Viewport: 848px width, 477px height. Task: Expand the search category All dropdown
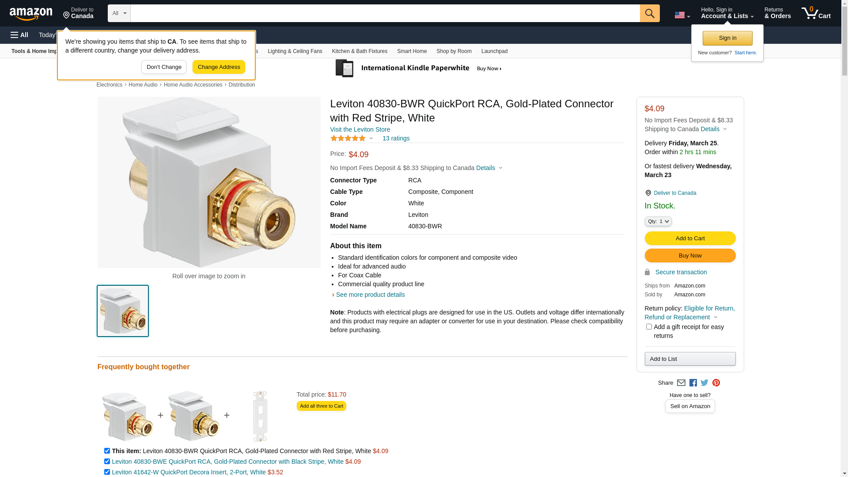[x=119, y=13]
